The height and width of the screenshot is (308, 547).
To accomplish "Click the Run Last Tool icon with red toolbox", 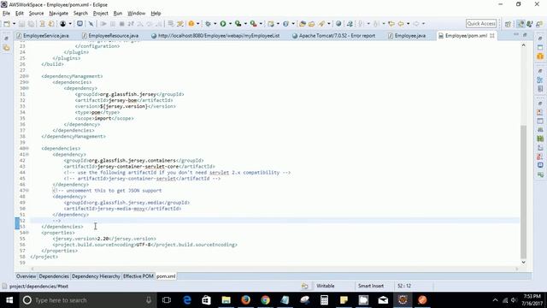I will coord(253,24).
